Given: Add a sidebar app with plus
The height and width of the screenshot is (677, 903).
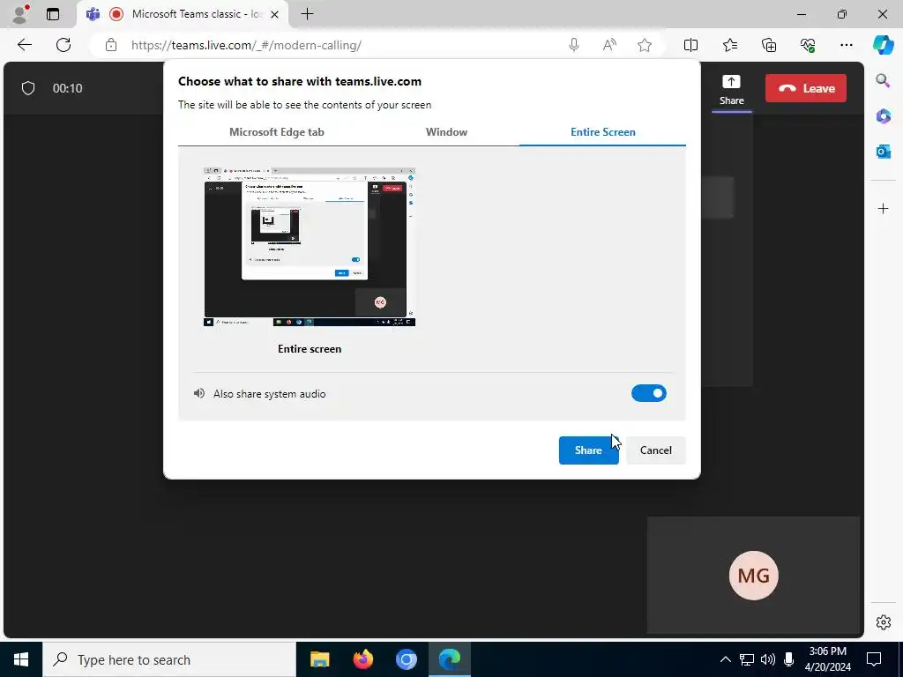Looking at the screenshot, I should pyautogui.click(x=883, y=208).
